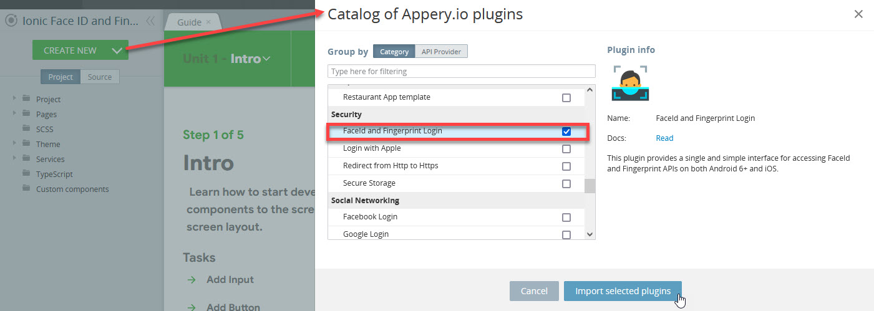Group plugins by API Provider
This screenshot has height=311, width=874.
pyautogui.click(x=441, y=52)
